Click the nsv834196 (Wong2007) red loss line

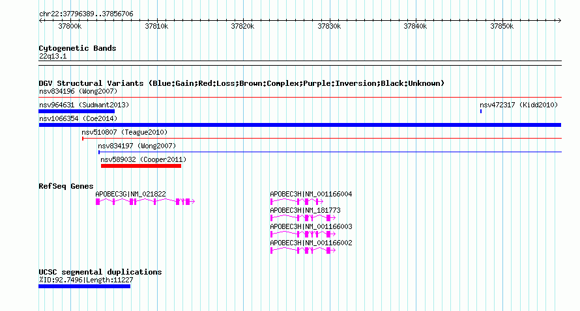300,98
